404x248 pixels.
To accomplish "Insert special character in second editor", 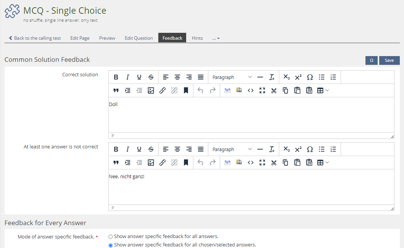I will 310,149.
